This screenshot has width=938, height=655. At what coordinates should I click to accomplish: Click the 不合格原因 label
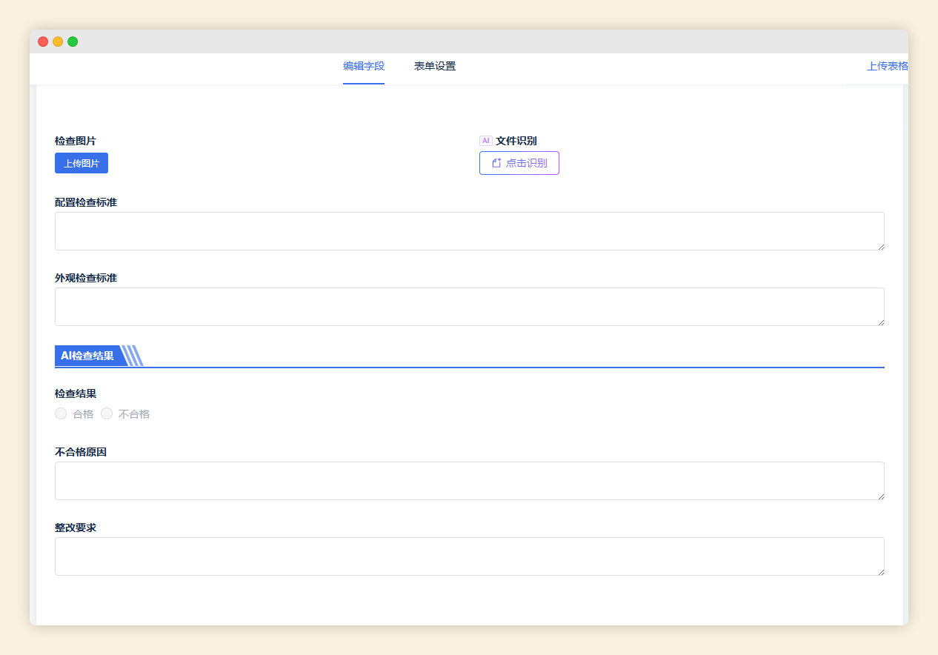tap(81, 452)
